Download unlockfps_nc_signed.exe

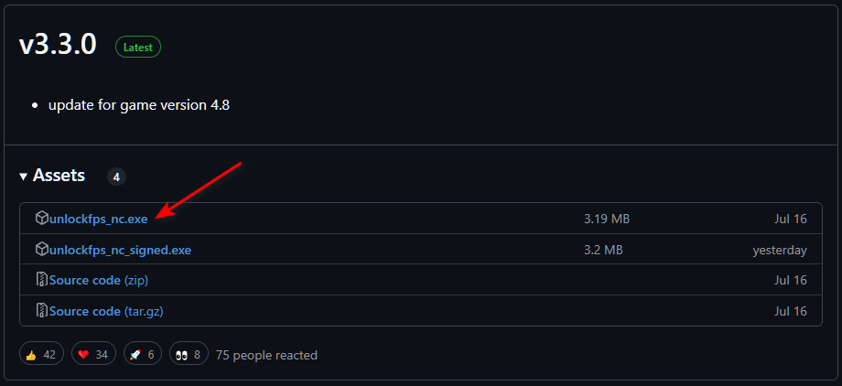point(121,250)
